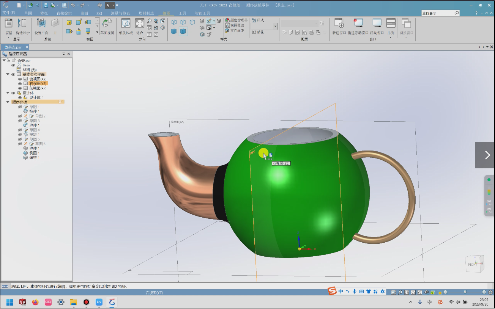This screenshot has width=495, height=309.
Task: Collapse the 顺序建模 tree node
Action: [8, 102]
